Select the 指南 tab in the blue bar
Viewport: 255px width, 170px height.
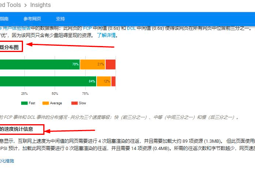tap(4, 19)
